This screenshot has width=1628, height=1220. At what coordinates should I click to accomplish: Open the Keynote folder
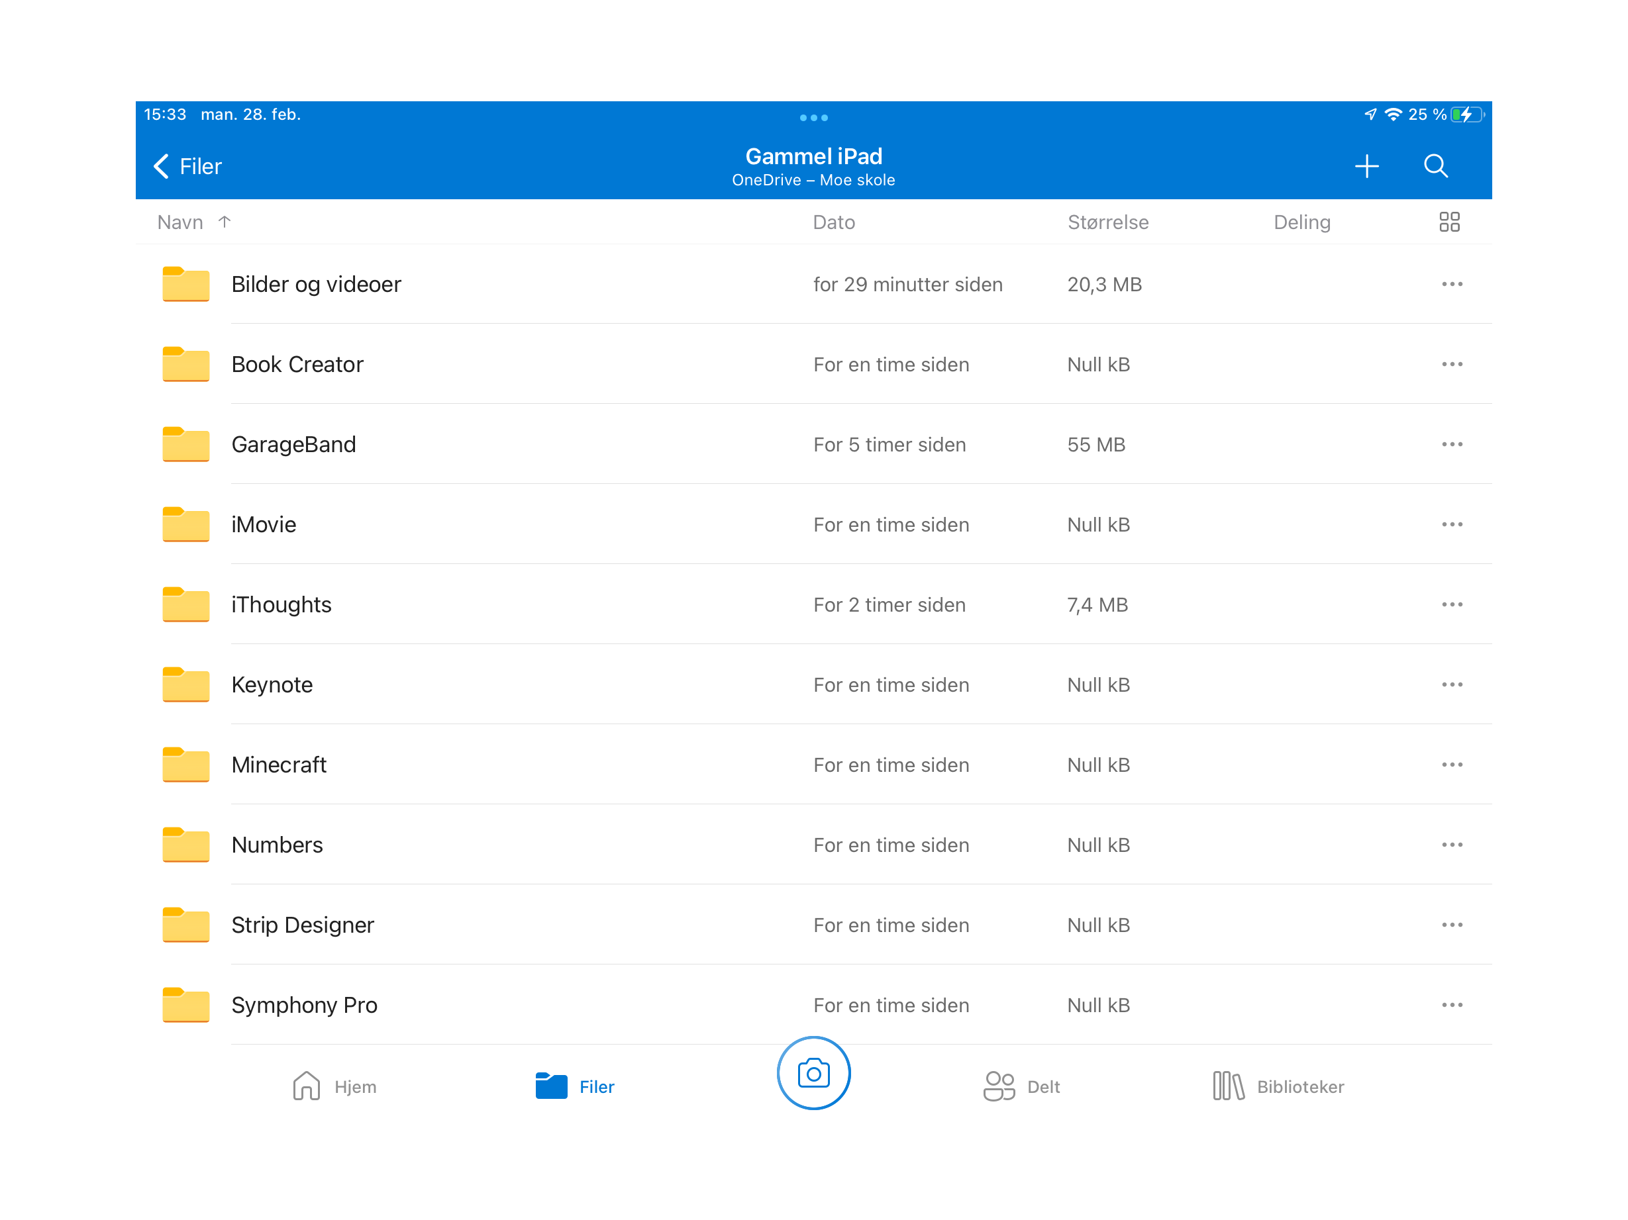tap(813, 684)
